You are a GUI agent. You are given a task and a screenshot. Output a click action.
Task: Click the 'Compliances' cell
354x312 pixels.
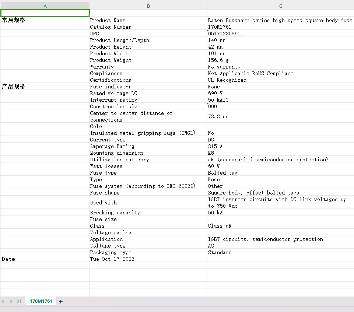tap(148, 73)
